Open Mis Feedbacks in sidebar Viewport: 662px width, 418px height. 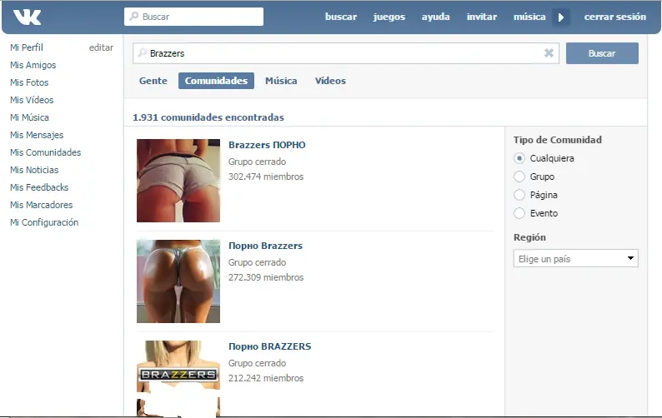[x=39, y=187]
